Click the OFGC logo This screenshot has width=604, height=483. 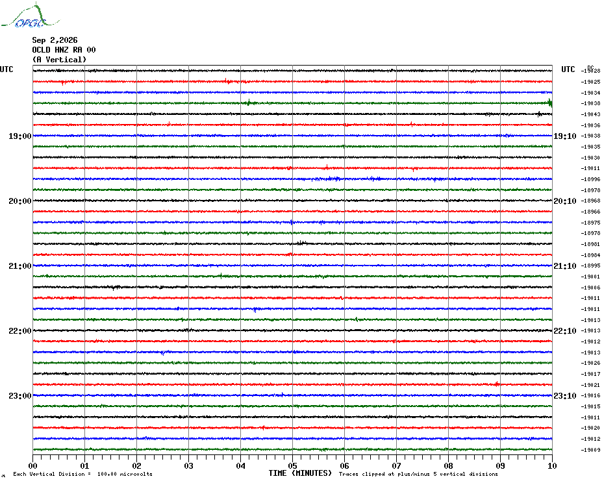(x=31, y=16)
